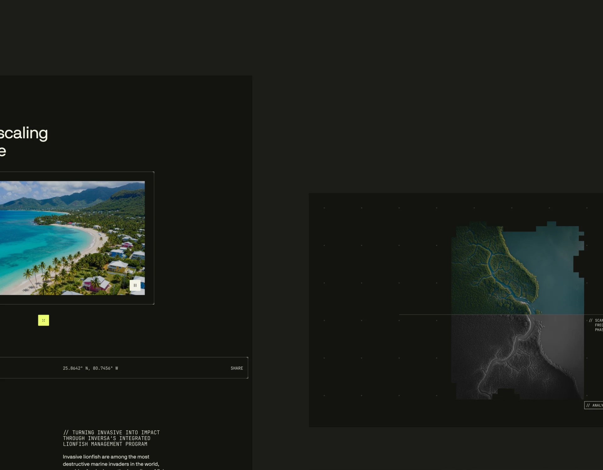The height and width of the screenshot is (470, 603).
Task: Click the grayscale terrain scan image
Action: [518, 357]
